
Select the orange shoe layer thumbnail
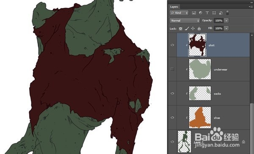tap(200, 118)
